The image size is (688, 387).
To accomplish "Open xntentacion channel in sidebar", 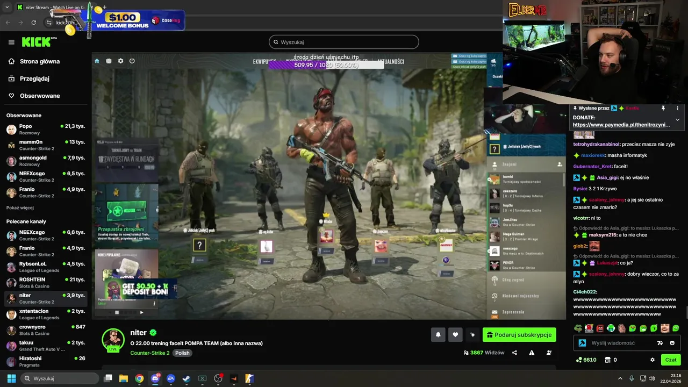I will click(x=46, y=314).
